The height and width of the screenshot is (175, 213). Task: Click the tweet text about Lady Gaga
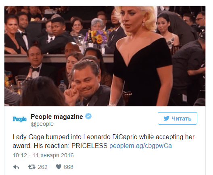coord(104,141)
